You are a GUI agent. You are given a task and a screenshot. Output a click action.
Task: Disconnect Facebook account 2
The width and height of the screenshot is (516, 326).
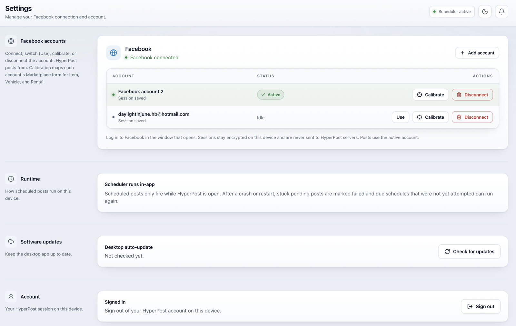pos(472,95)
